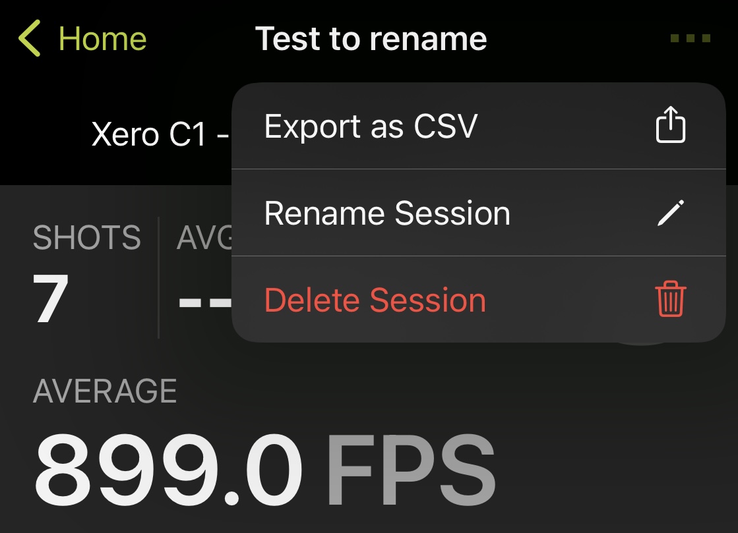Tap the FPS unit label

(412, 470)
